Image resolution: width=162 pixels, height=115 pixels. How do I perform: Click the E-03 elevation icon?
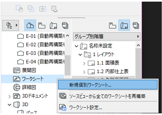[x=20, y=53]
